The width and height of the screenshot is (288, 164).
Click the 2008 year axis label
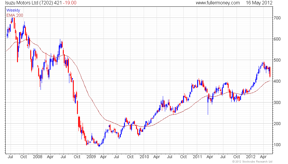pos(38,157)
